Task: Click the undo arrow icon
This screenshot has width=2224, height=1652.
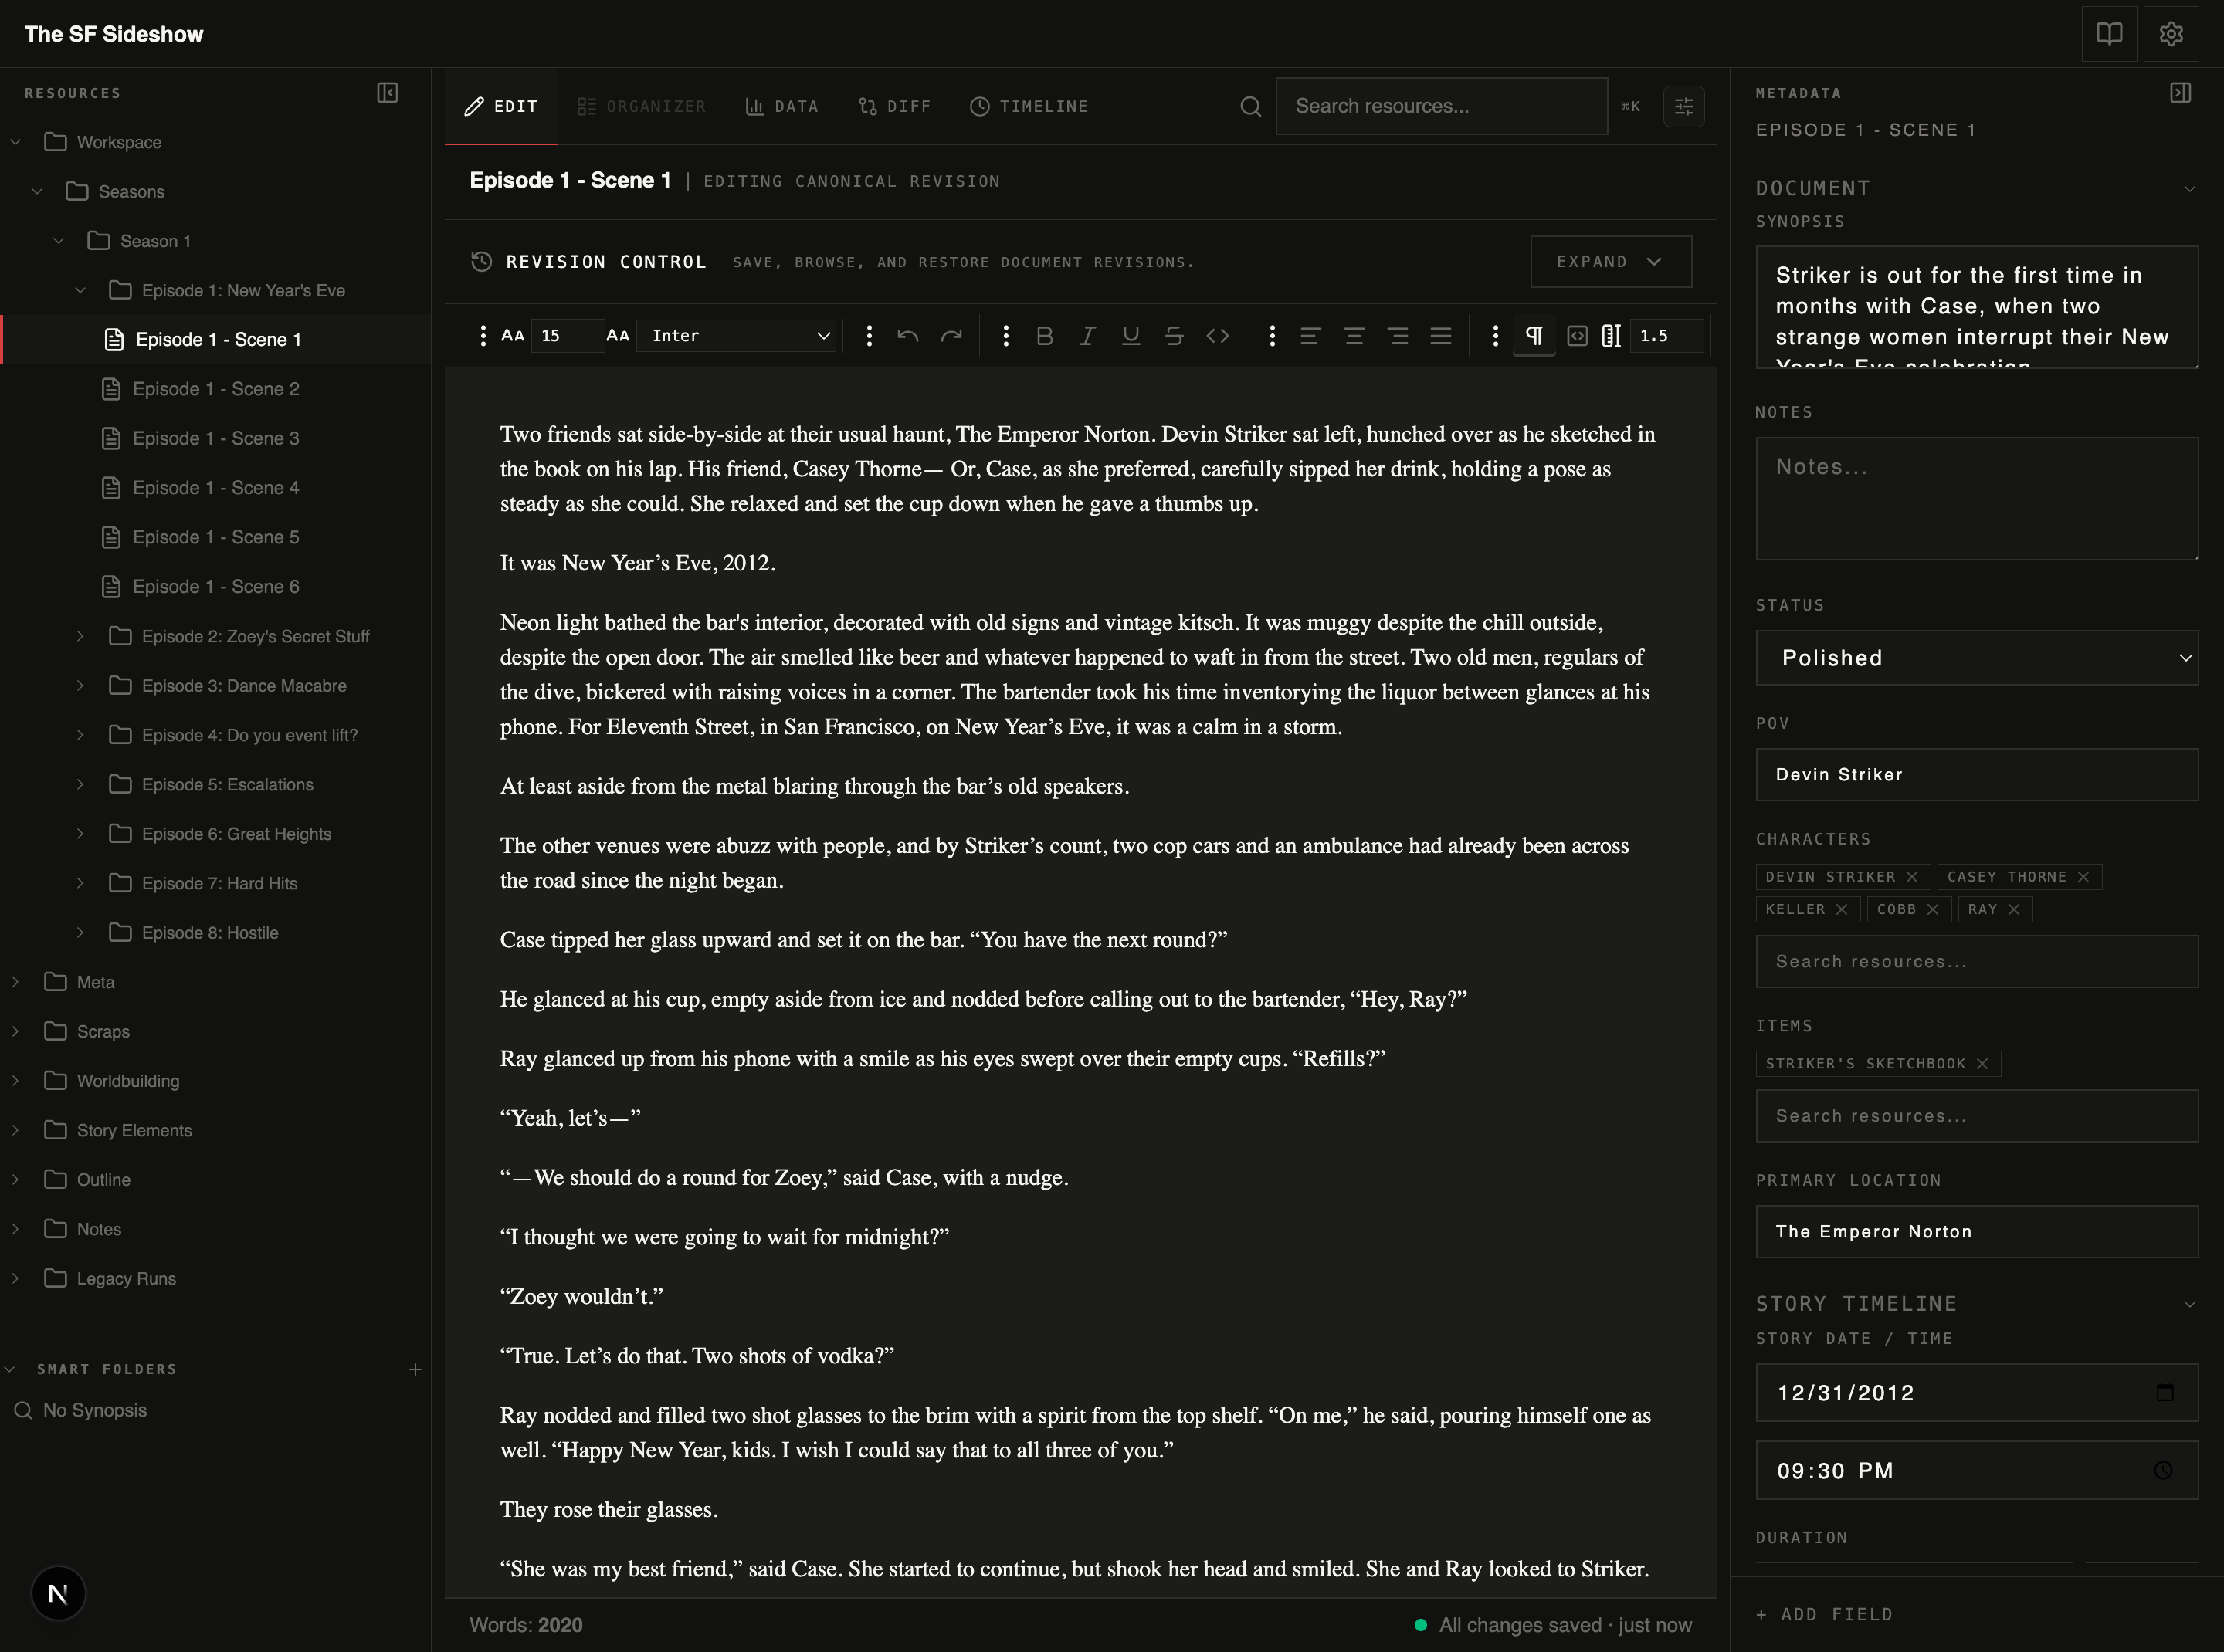Action: 907,336
